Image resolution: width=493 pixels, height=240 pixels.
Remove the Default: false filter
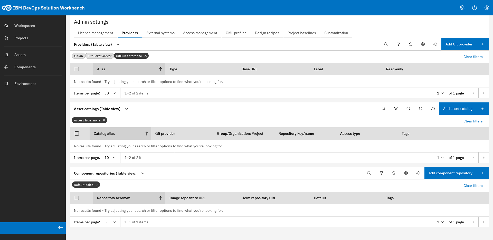[x=97, y=185]
